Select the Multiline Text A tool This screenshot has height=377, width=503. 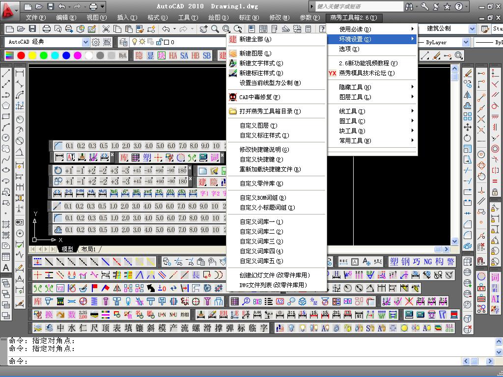pyautogui.click(x=6, y=268)
